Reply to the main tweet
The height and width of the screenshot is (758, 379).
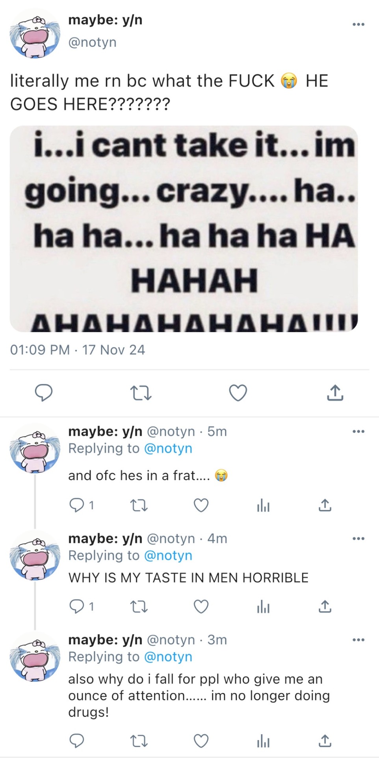pos(44,393)
